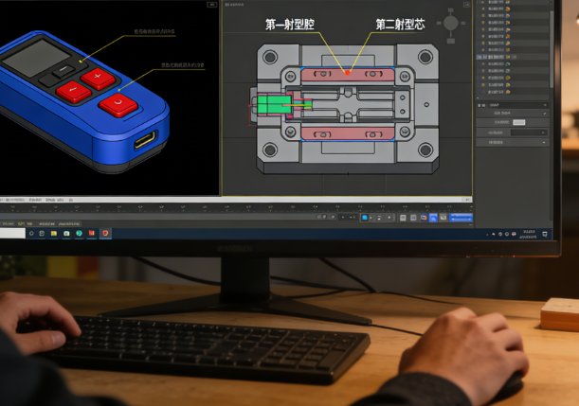The image size is (579, 406).
Task: Click the red power button on the device model
Action: coord(118,102)
